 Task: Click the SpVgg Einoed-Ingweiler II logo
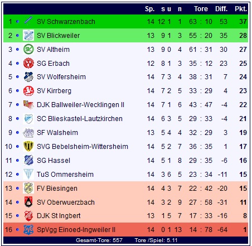28,230
